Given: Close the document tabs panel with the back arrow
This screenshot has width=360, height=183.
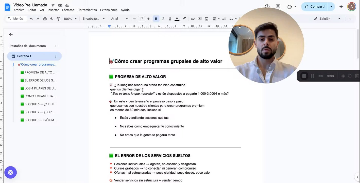Looking at the screenshot, I should (11, 35).
